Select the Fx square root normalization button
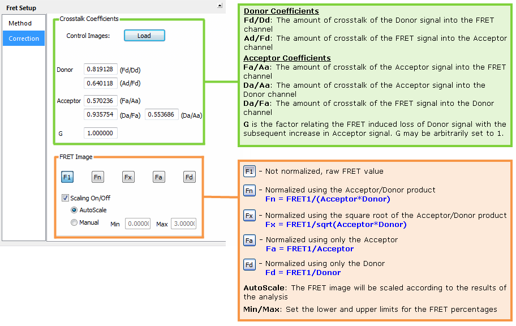Image resolution: width=516 pixels, height=326 pixels. click(x=128, y=177)
